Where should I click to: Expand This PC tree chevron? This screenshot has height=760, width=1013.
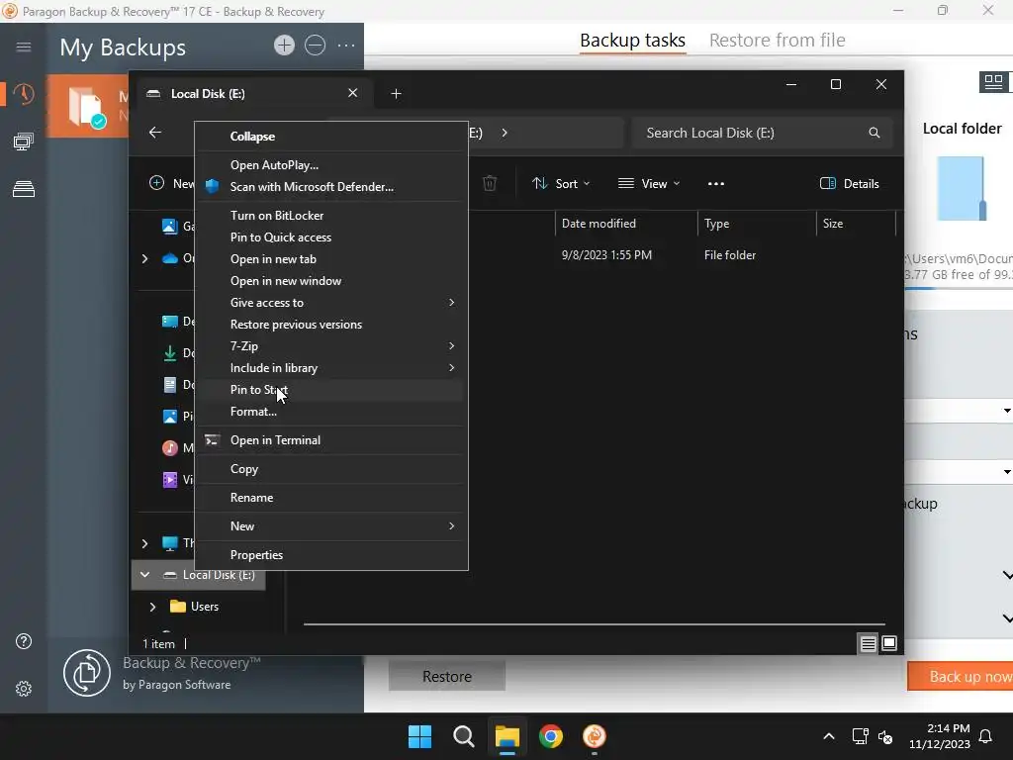(144, 543)
